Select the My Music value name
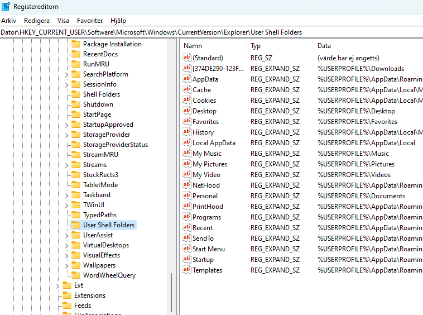The image size is (423, 315). coord(207,154)
